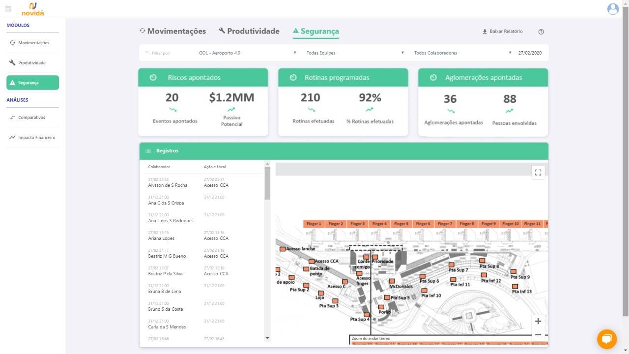
Task: Switch to the Movimentações tab
Action: tap(172, 31)
